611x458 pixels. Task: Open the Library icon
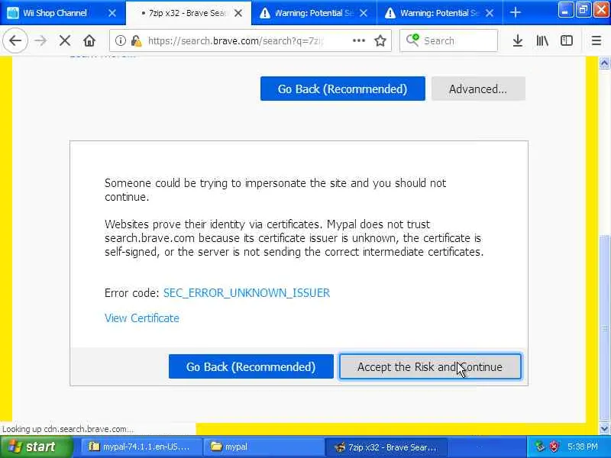542,40
